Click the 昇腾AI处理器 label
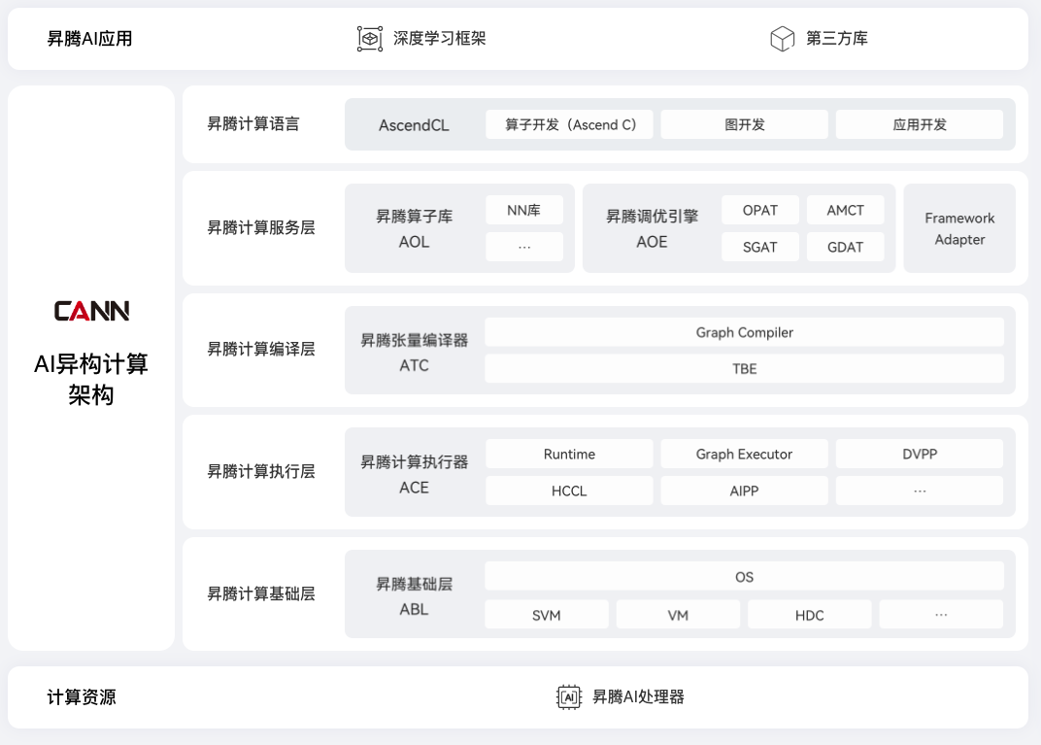The width and height of the screenshot is (1041, 745). [638, 697]
